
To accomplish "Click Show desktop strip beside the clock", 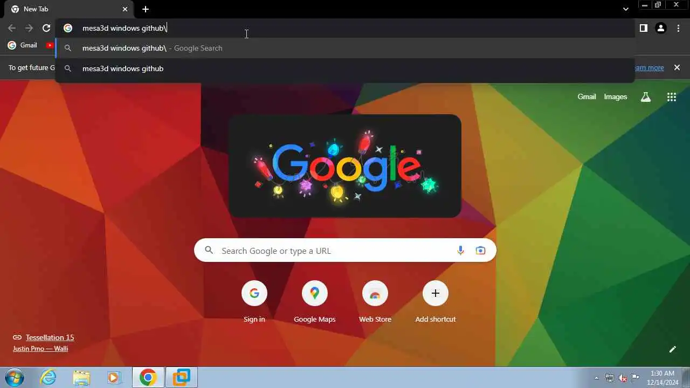I will 686,377.
